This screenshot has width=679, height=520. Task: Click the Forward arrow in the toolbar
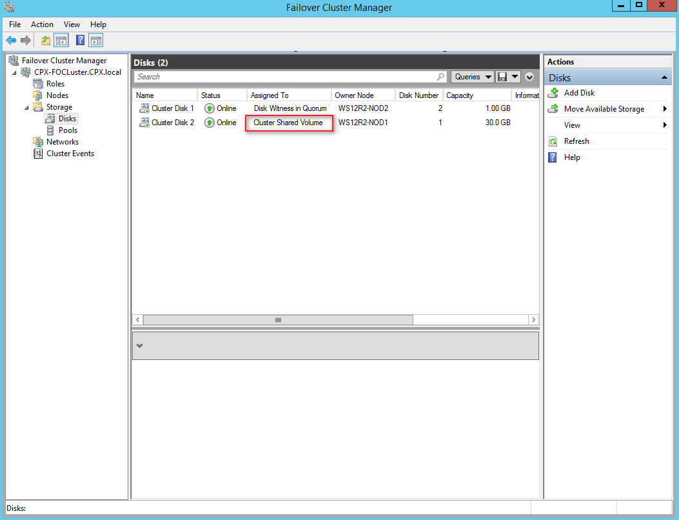26,41
